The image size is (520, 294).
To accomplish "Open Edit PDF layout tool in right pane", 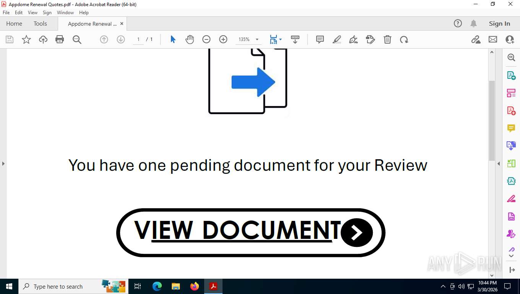I will pos(511,93).
